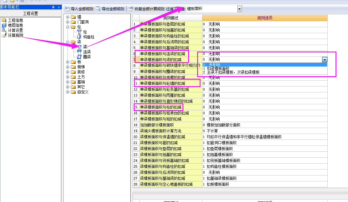Pin the 模块导航栏 panel

click(x=53, y=7)
